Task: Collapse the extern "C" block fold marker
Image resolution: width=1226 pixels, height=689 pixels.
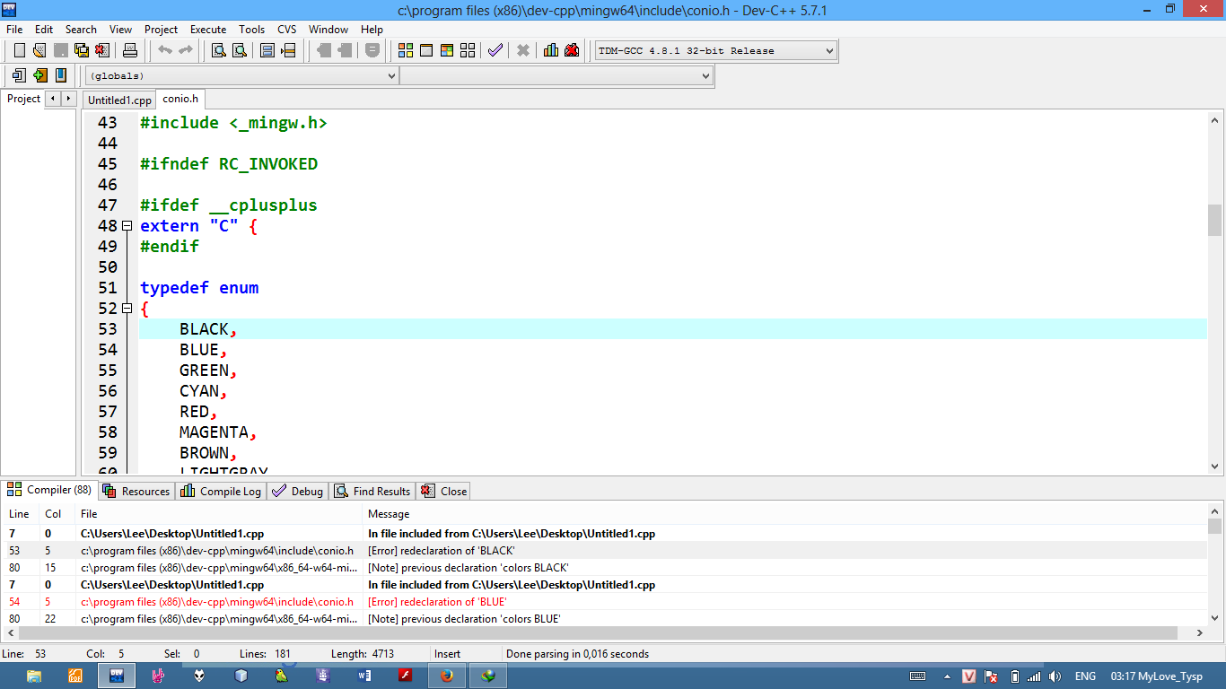Action: coord(127,226)
